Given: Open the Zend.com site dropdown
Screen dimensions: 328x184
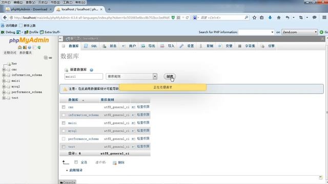Looking at the screenshot, I should (299, 32).
